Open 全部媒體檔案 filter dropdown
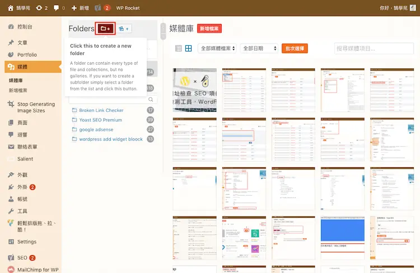This screenshot has width=420, height=273. click(217, 49)
